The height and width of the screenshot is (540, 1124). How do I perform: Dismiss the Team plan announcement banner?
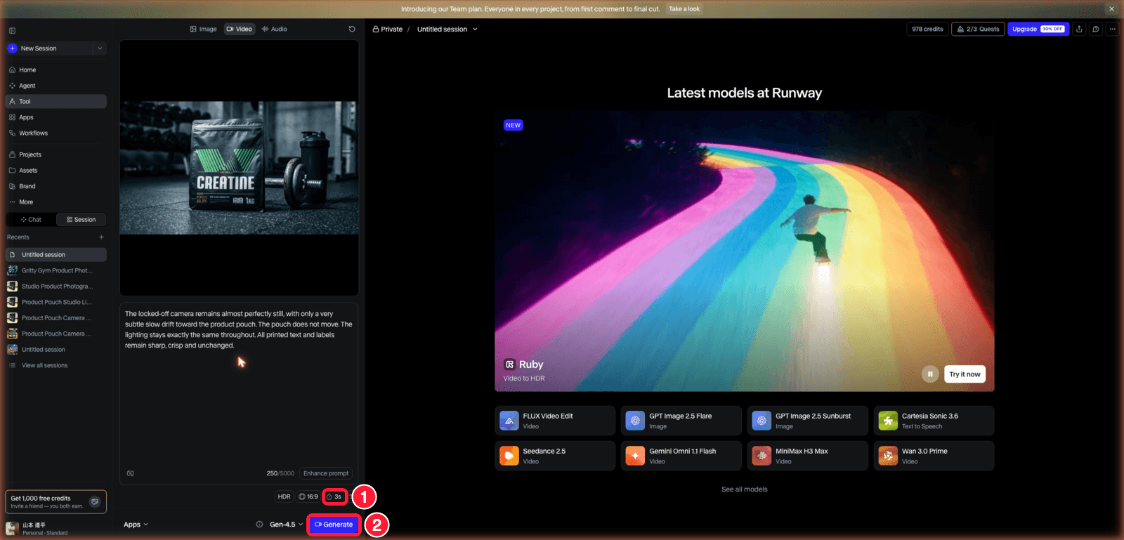(x=1111, y=9)
